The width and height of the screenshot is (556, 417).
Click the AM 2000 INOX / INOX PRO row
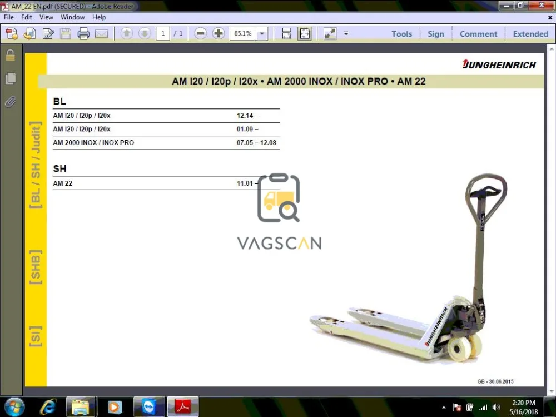166,142
